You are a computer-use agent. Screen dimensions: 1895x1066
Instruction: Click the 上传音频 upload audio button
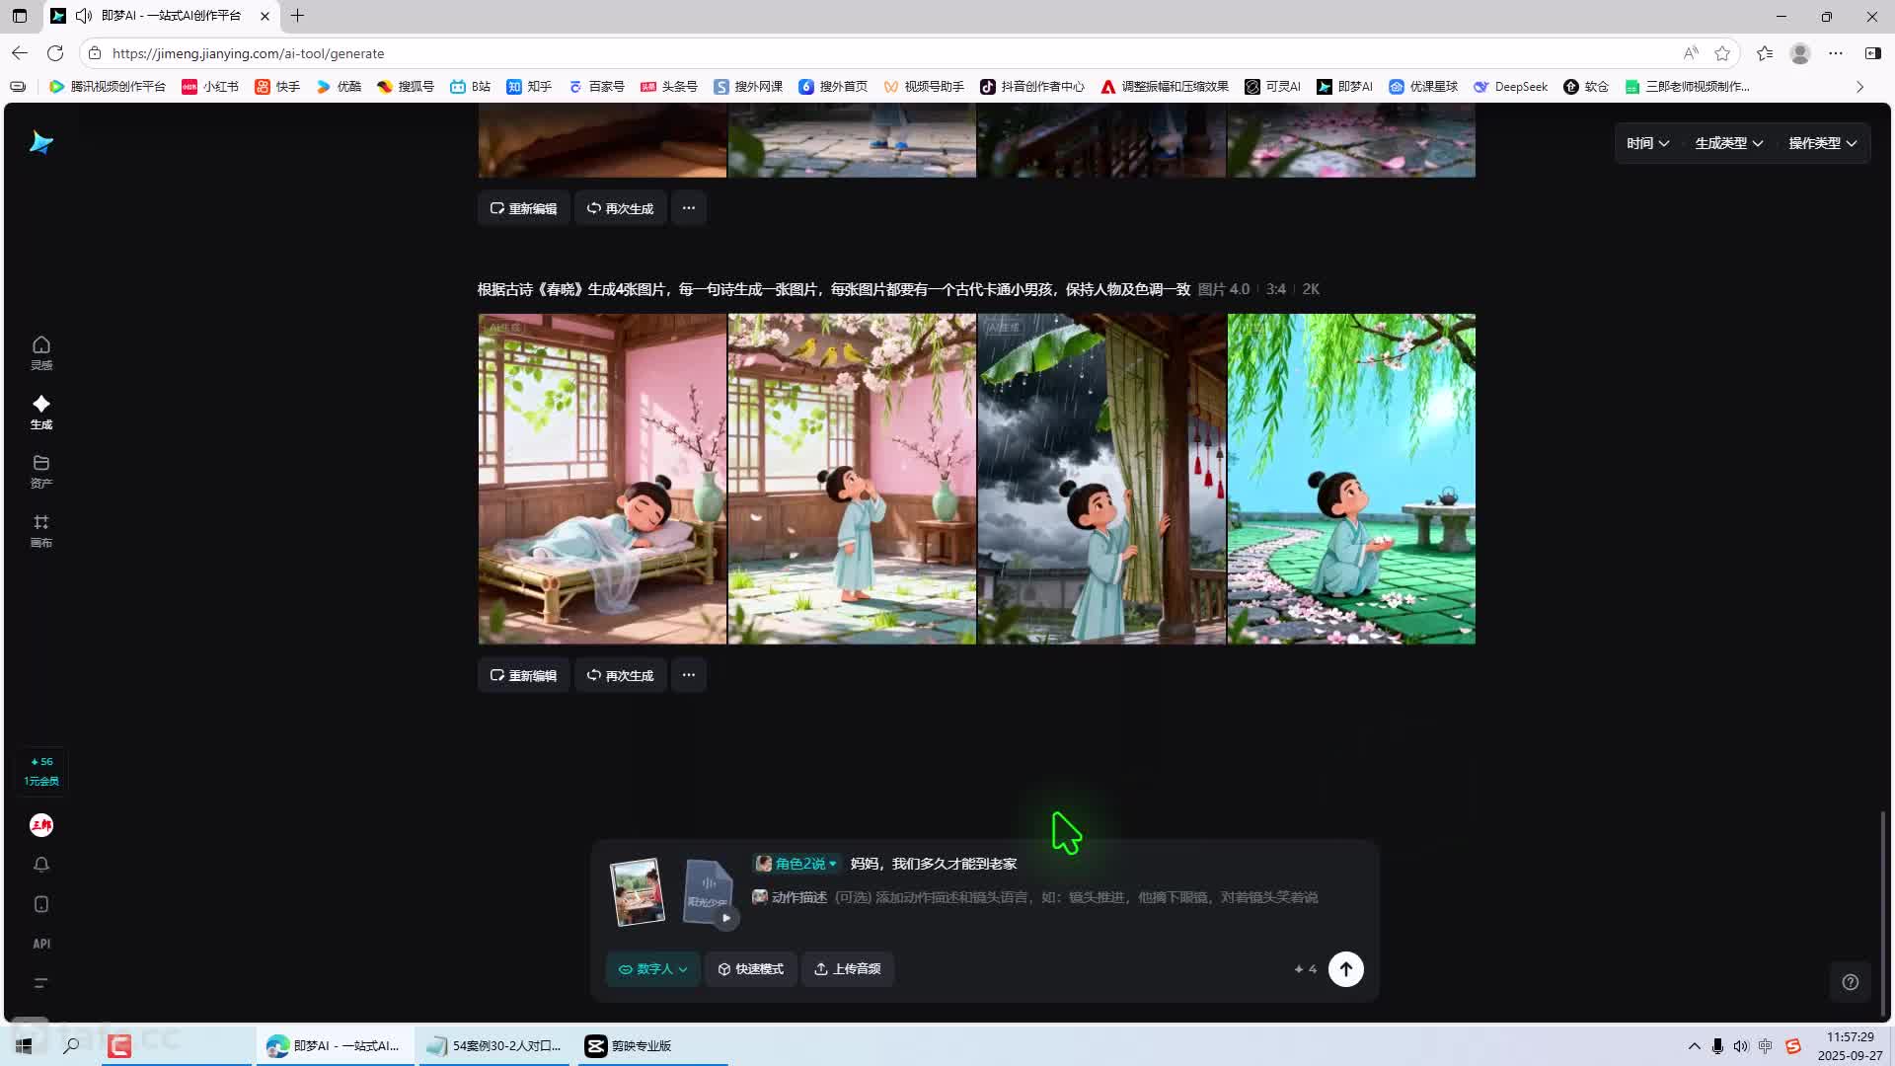(847, 969)
